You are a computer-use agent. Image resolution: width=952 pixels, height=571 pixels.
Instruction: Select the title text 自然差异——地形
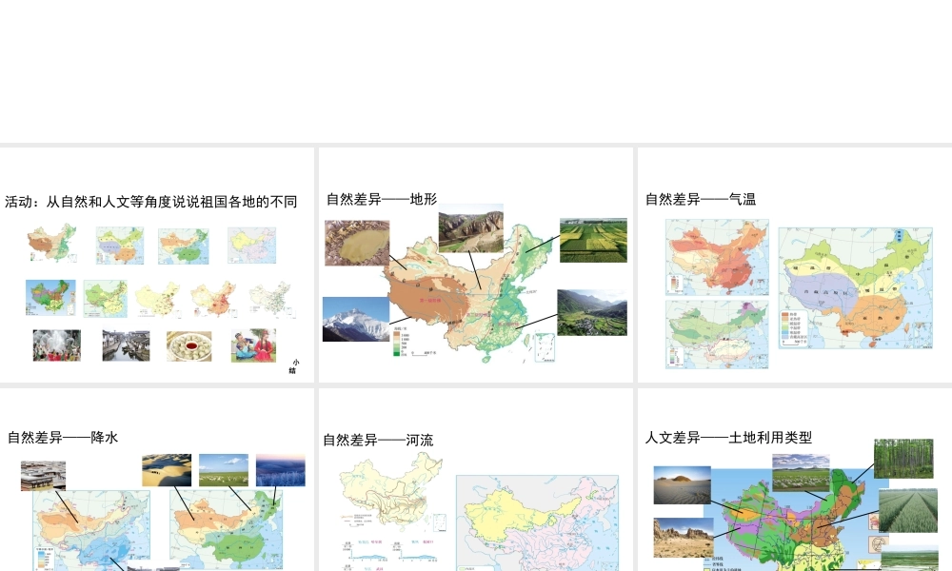pyautogui.click(x=382, y=199)
